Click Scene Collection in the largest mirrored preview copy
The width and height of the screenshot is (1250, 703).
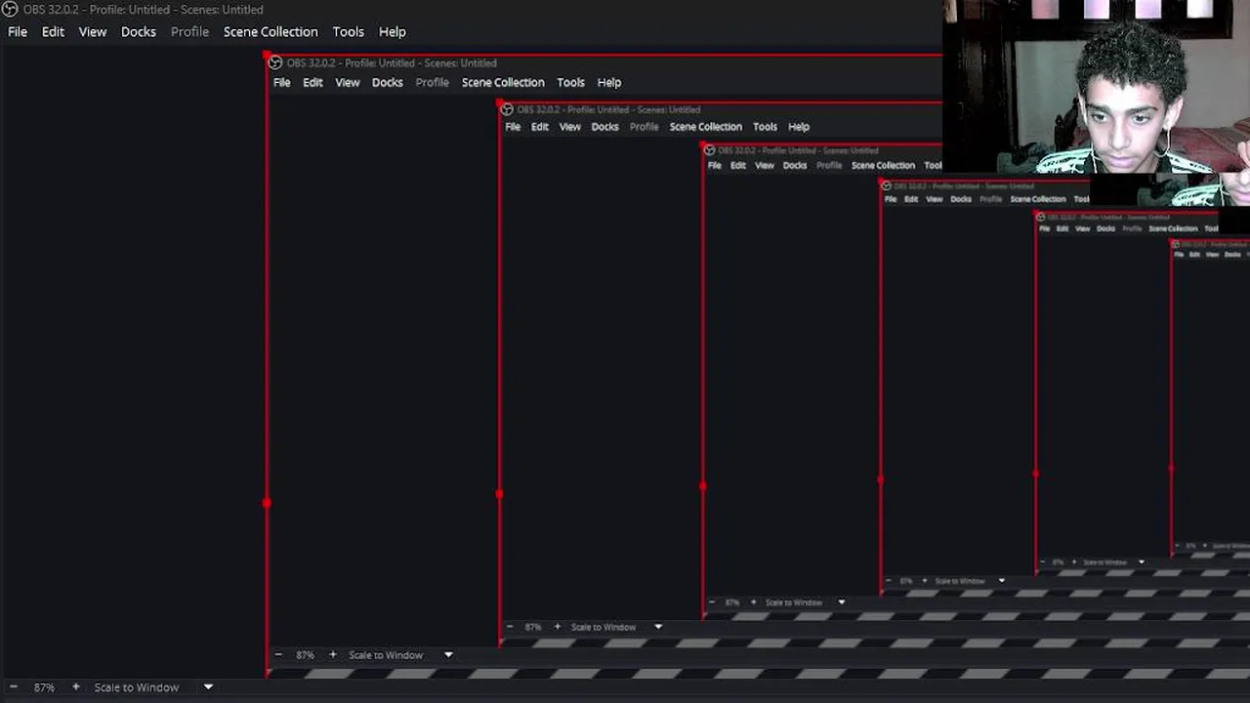[503, 82]
